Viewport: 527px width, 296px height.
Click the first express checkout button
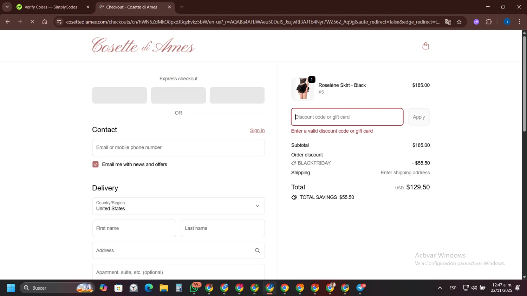(x=119, y=95)
